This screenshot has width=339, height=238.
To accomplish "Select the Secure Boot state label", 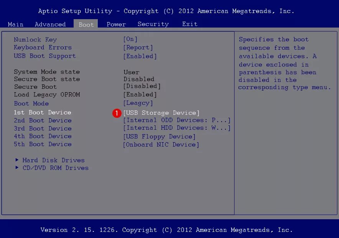I will click(x=47, y=79).
